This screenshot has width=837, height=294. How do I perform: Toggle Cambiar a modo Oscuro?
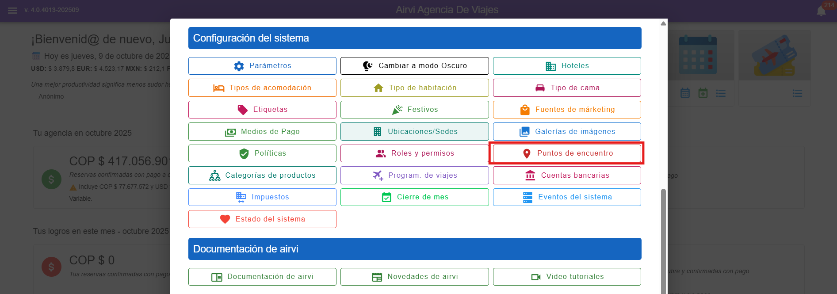tap(414, 66)
